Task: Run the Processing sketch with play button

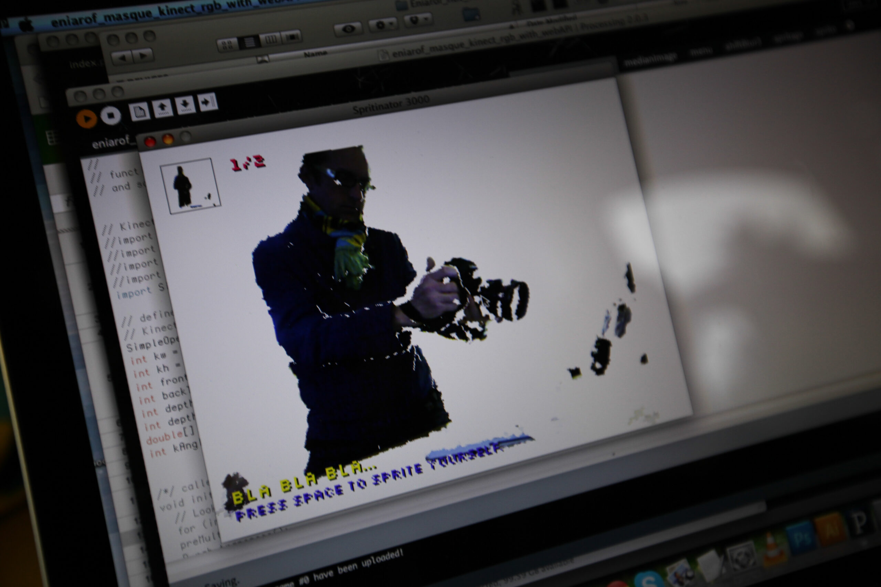Action: point(86,119)
